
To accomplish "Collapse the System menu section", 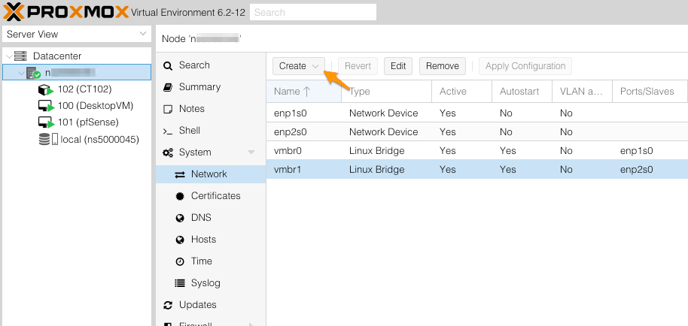I will coord(251,152).
